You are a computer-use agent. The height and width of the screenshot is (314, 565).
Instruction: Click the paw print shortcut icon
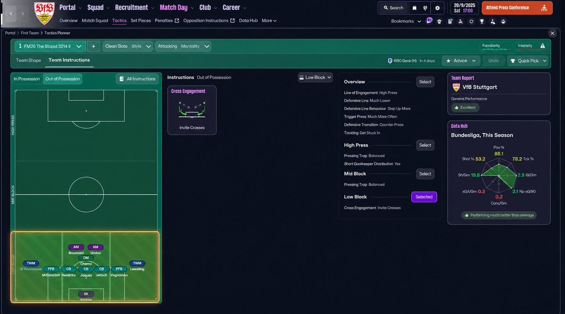pyautogui.click(x=503, y=21)
